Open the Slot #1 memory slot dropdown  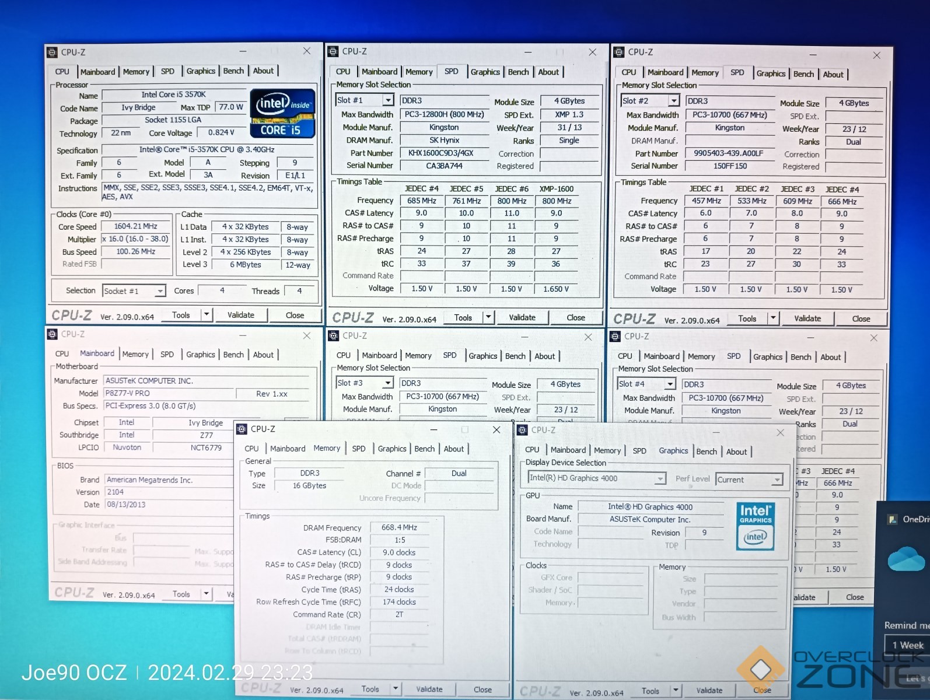click(x=387, y=100)
